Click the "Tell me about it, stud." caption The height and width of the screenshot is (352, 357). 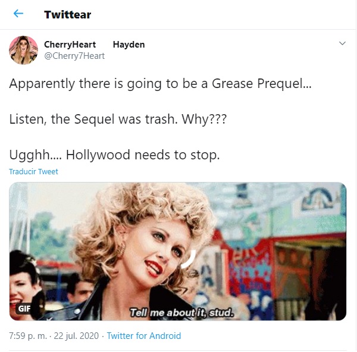[x=183, y=312]
